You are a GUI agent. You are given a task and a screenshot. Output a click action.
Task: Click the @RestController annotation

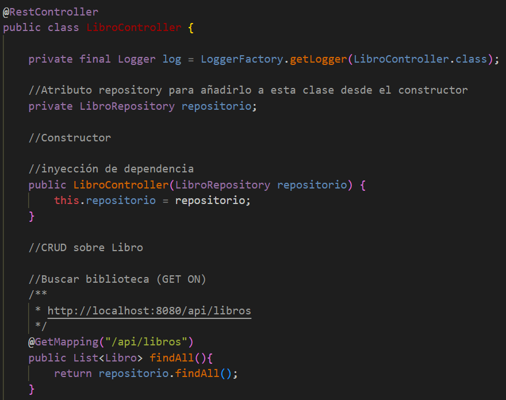coord(49,11)
